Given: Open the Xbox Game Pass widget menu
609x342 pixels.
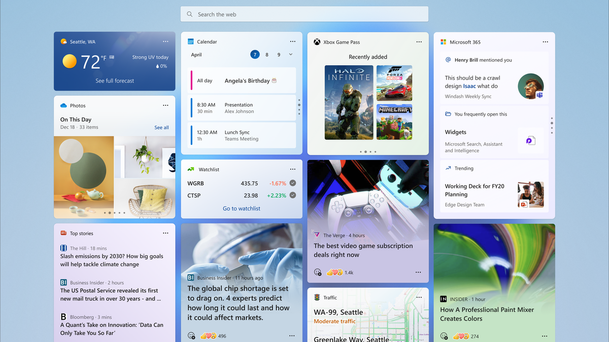Looking at the screenshot, I should click(x=419, y=42).
